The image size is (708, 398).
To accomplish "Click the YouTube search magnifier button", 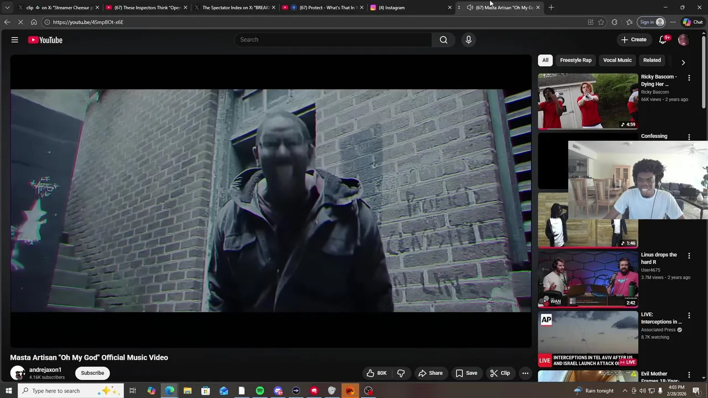I will (x=444, y=40).
